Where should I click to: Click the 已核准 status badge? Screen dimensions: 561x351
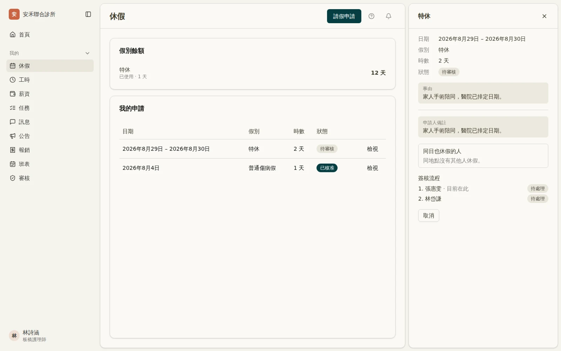[x=327, y=168]
